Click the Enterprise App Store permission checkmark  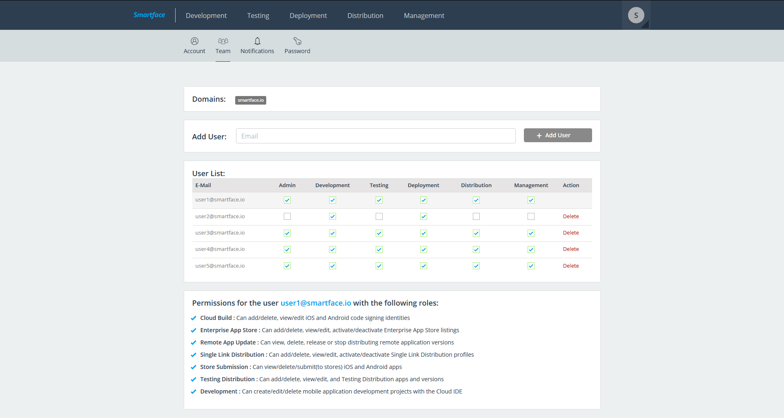(194, 331)
